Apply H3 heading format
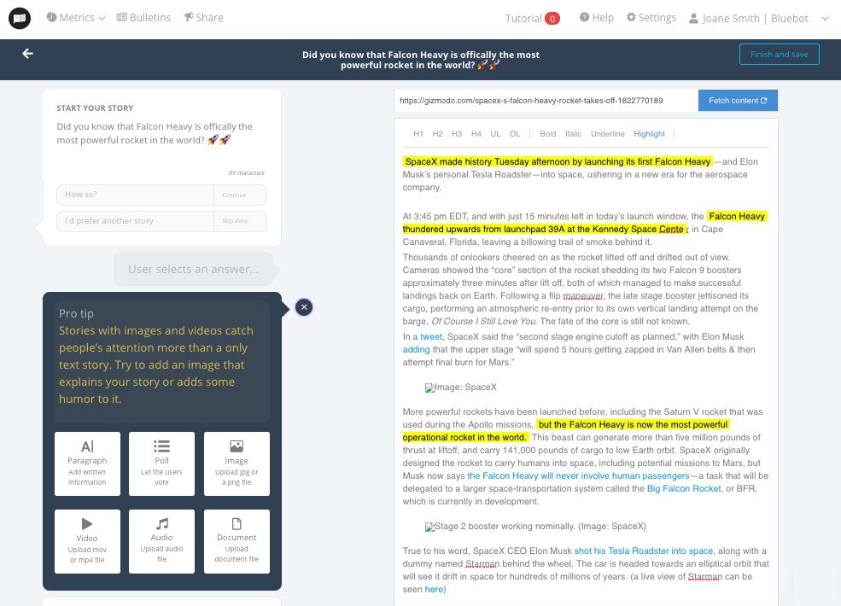This screenshot has height=606, width=841. [457, 134]
